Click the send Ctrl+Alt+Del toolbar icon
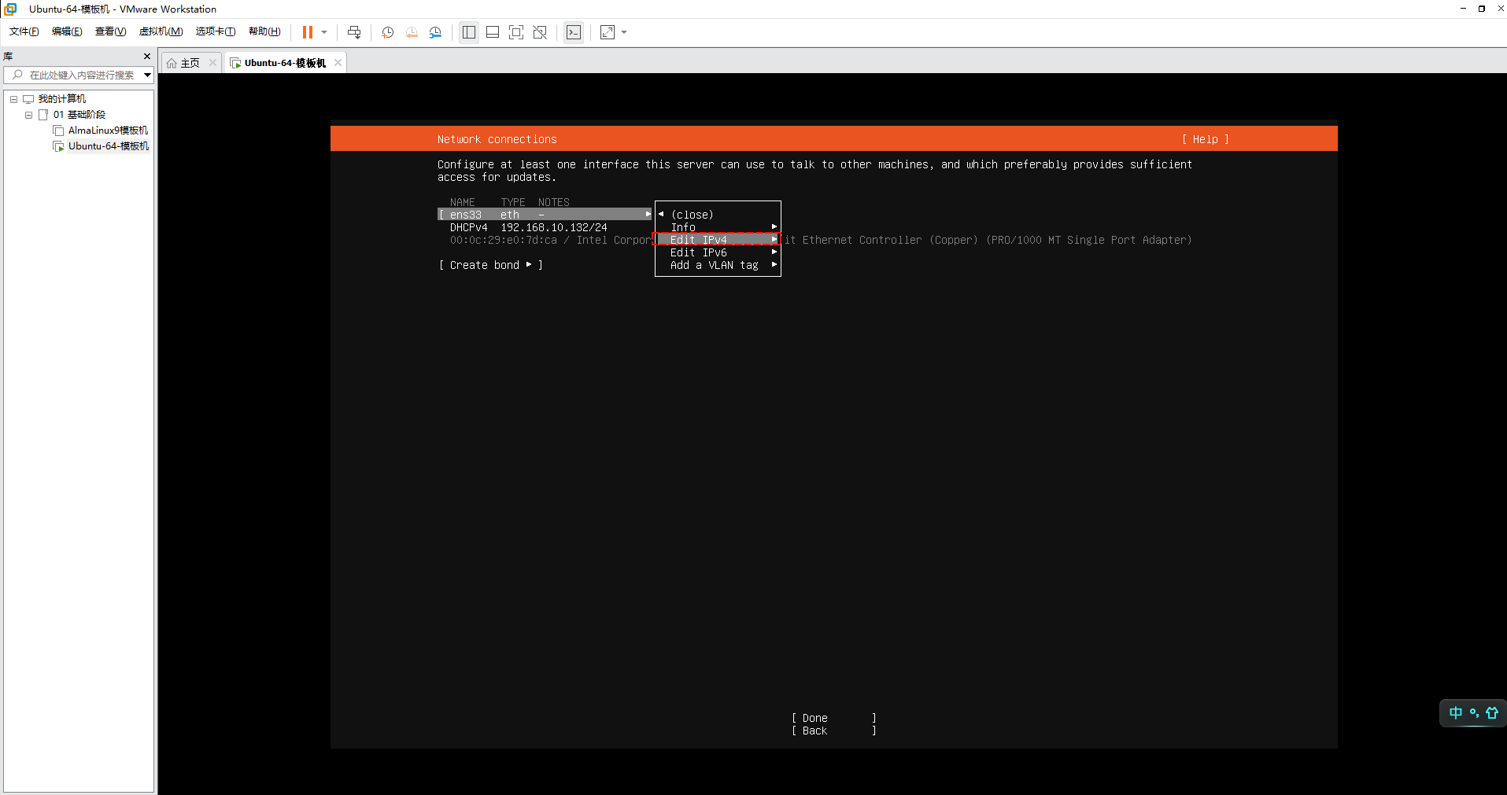The width and height of the screenshot is (1507, 795). 354,32
